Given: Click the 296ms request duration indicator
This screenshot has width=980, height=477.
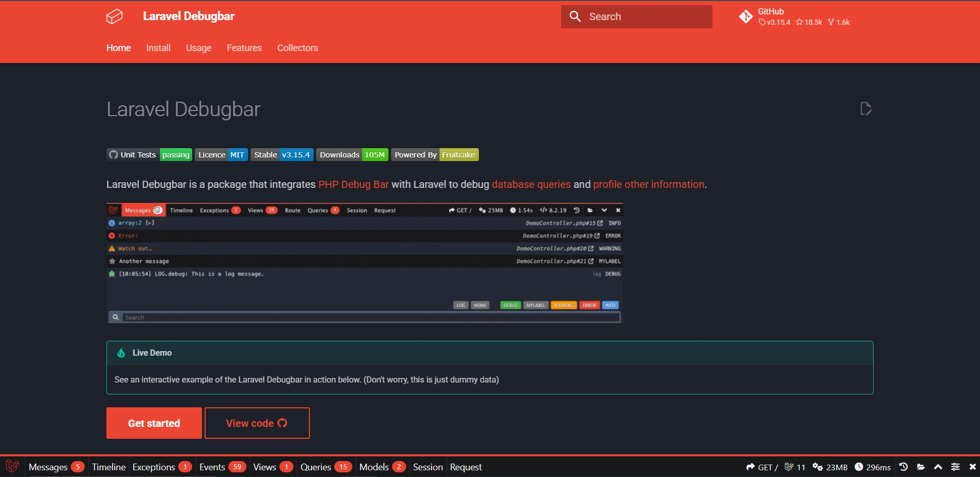Looking at the screenshot, I should (873, 467).
